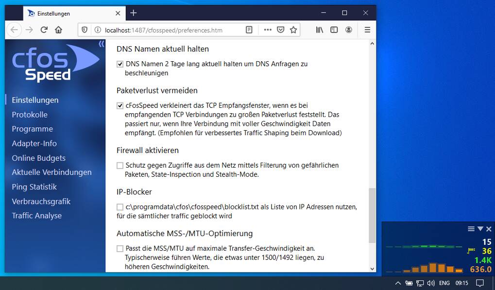495x290 pixels.
Task: Close the Einstellungen tab
Action: (118, 13)
